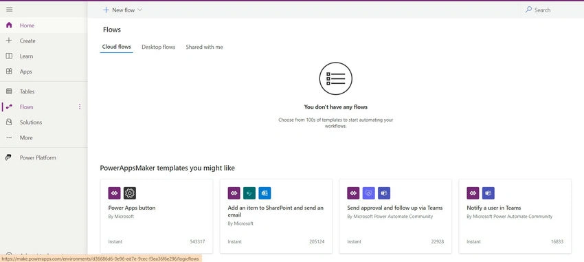Click SharePoint icon on Add an item card

(x=249, y=193)
